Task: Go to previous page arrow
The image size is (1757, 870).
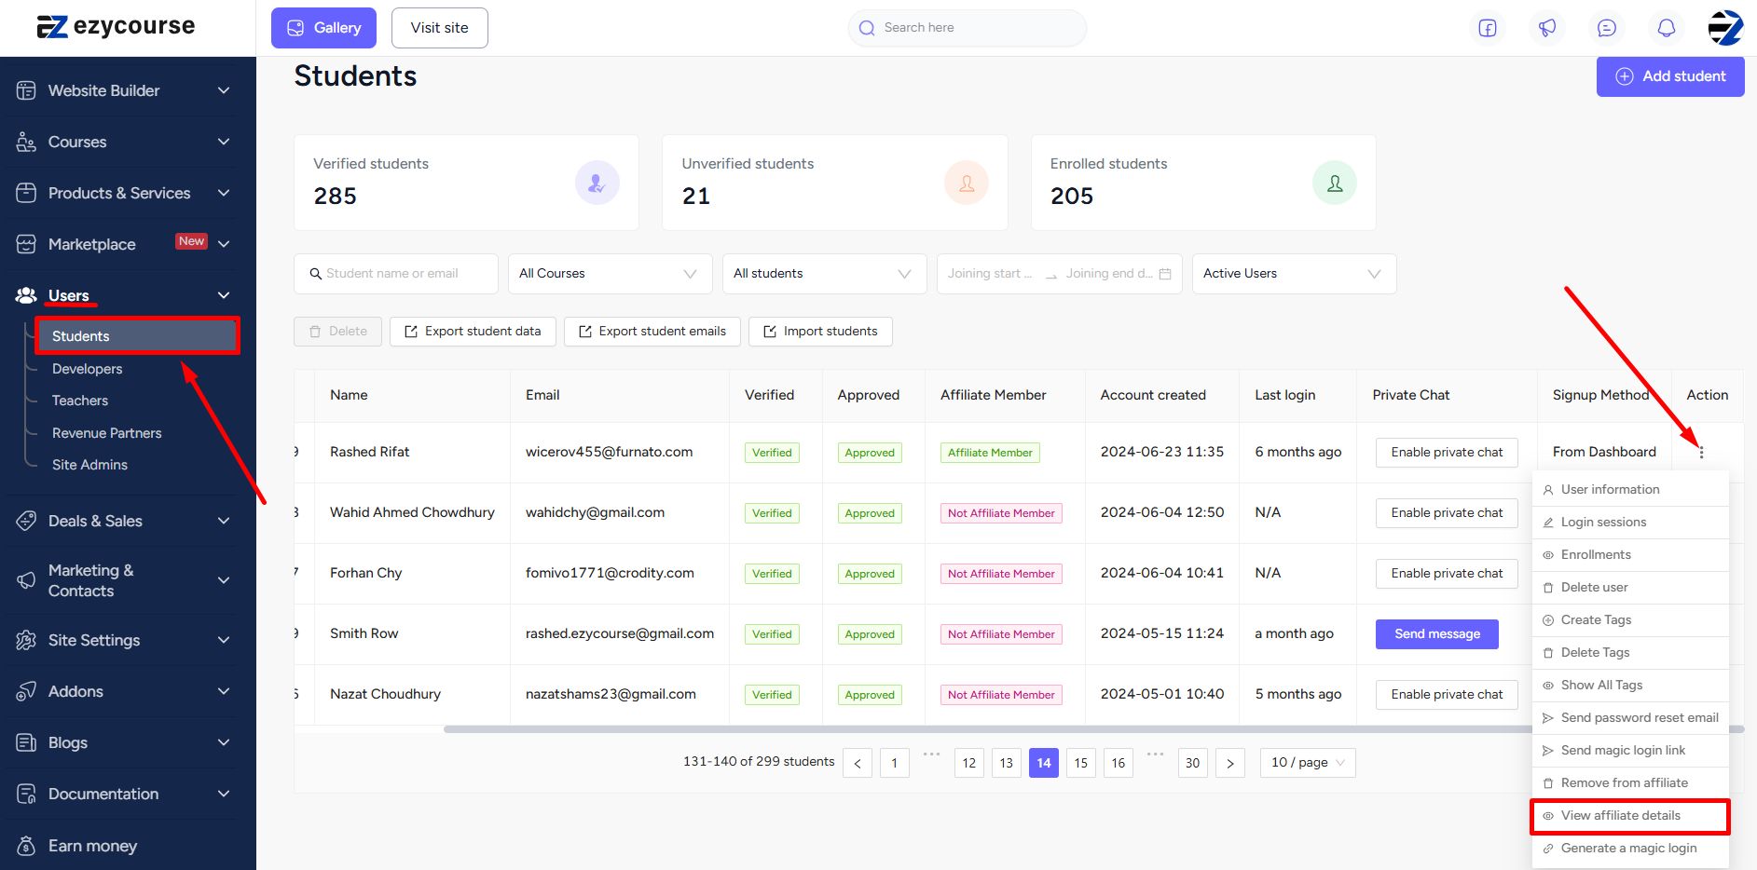Action: 858,763
